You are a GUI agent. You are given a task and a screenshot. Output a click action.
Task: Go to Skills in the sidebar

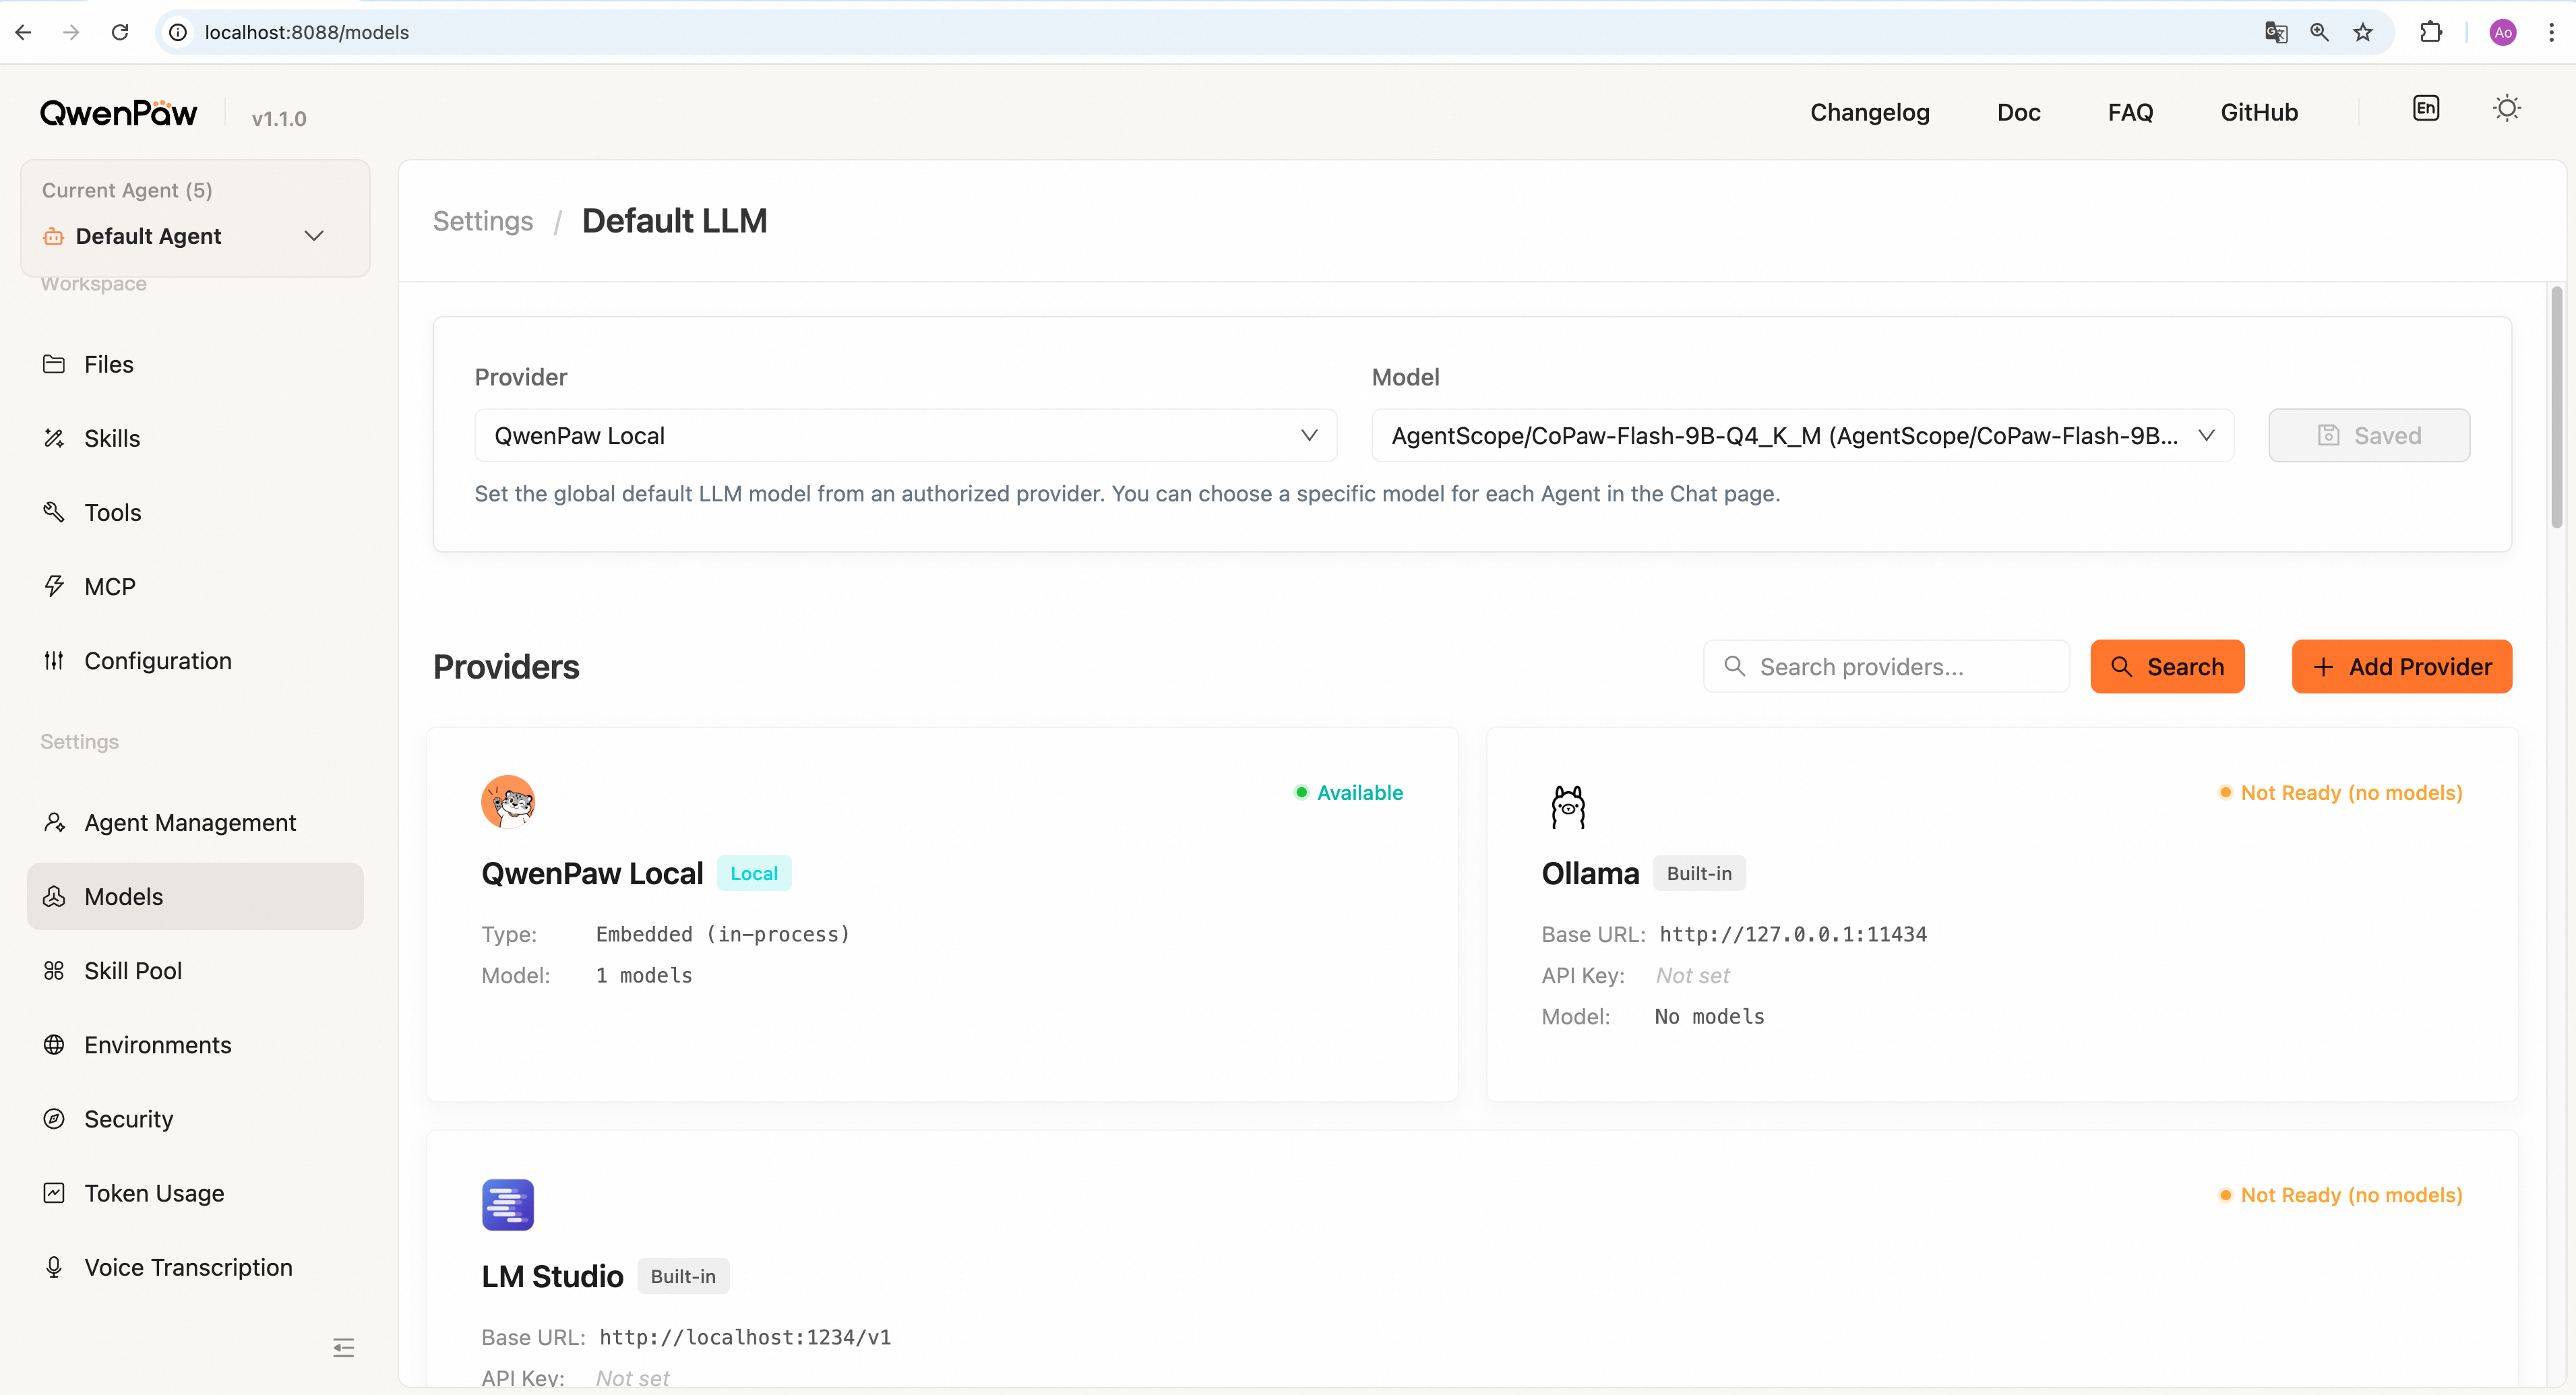click(195, 438)
